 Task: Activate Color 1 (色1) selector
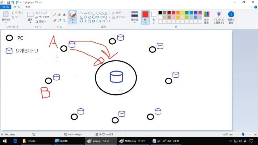pyautogui.click(x=145, y=18)
